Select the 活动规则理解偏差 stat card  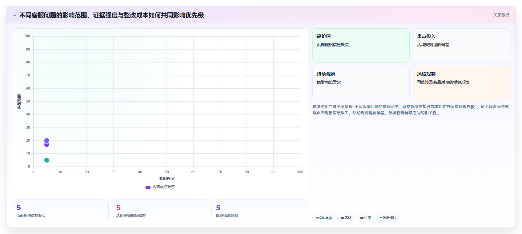pos(160,211)
